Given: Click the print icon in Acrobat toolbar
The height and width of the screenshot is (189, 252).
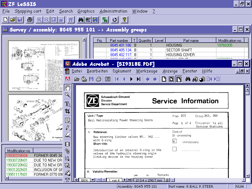Looking at the screenshot, I should 99,79.
